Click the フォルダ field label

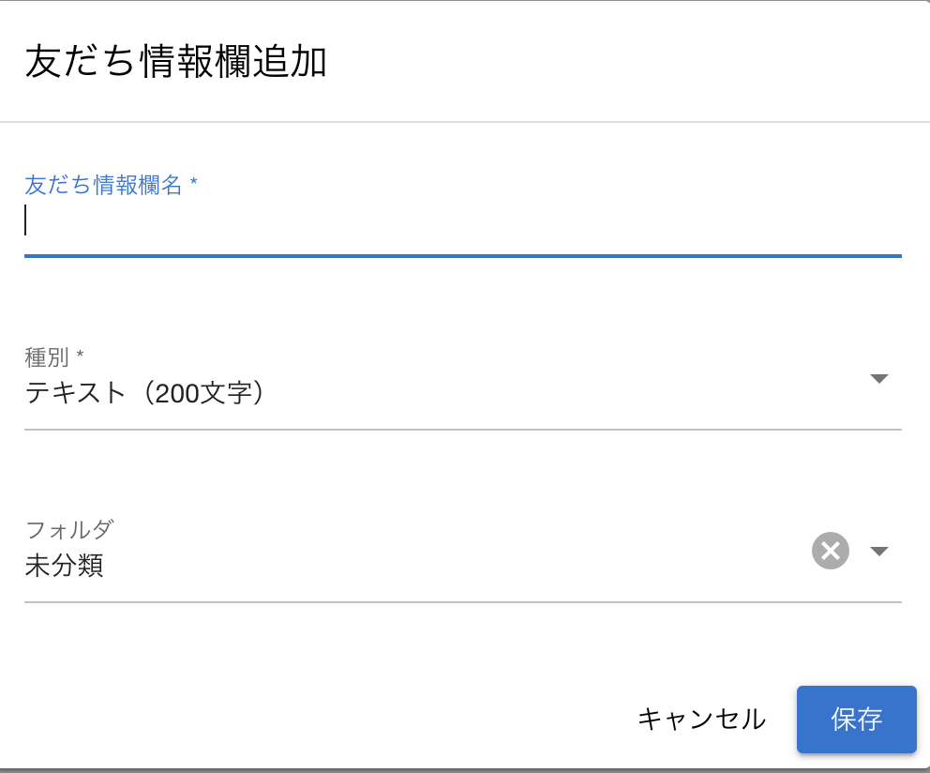coord(68,529)
